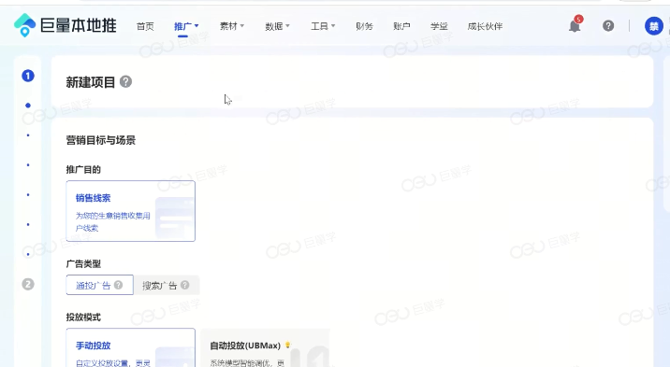Click the 营销目标与场景 section heading

pyautogui.click(x=101, y=140)
